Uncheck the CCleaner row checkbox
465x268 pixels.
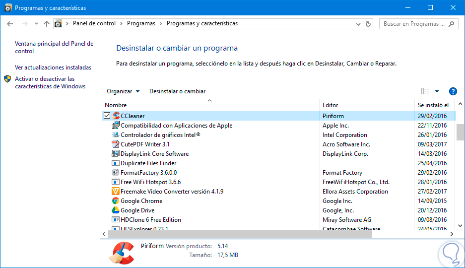107,115
